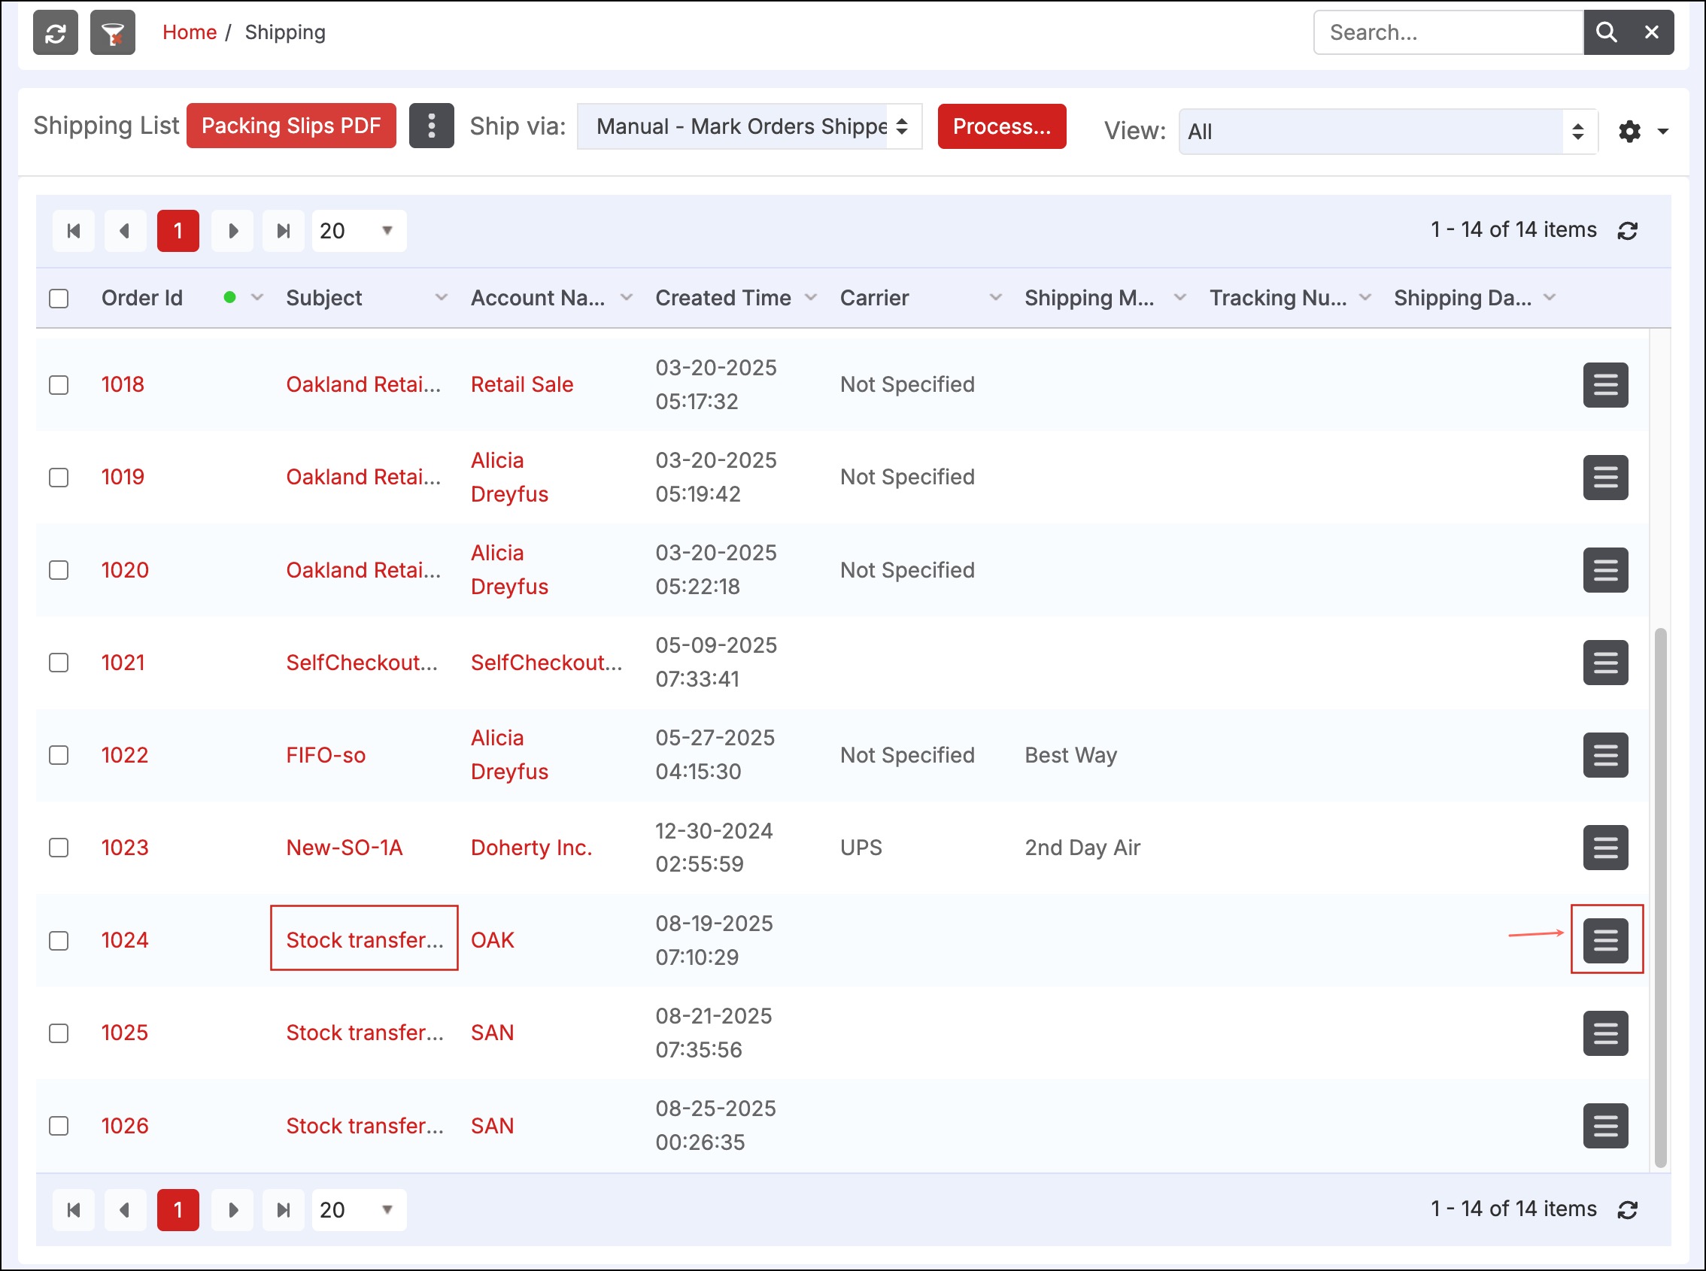The height and width of the screenshot is (1271, 1706).
Task: Open Order Id column menu chevron
Action: (x=257, y=298)
